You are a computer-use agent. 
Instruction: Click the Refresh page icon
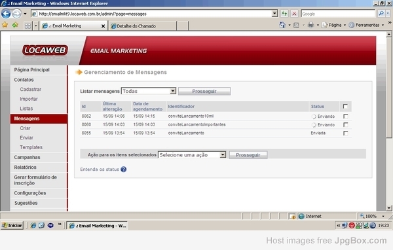point(284,14)
